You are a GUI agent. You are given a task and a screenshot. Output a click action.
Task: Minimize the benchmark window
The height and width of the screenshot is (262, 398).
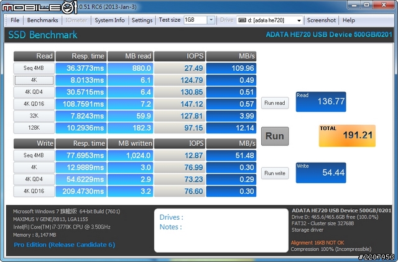click(x=354, y=4)
